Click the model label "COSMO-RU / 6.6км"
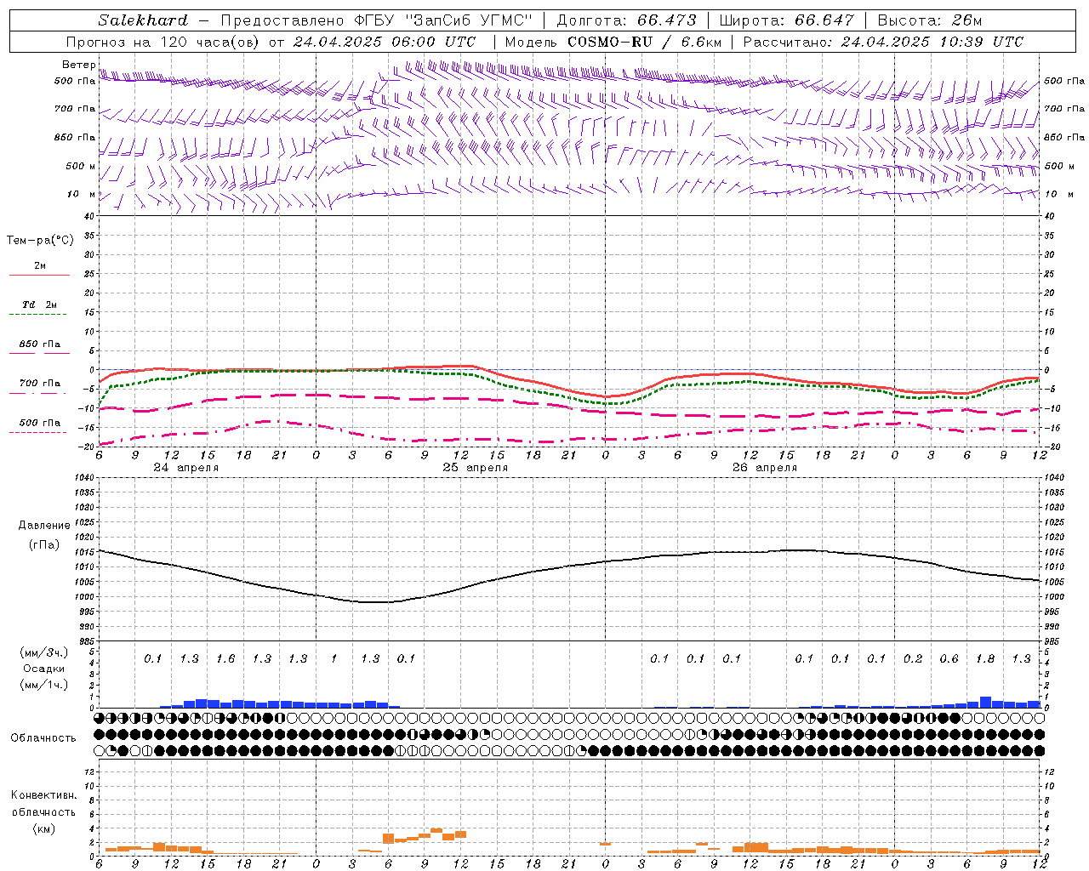Screen dimensions: 1089x871 (x=645, y=42)
